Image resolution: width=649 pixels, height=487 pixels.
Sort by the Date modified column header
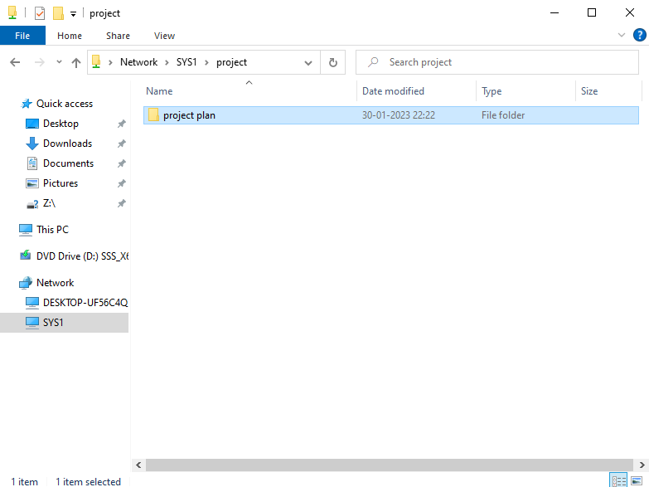coord(416,90)
